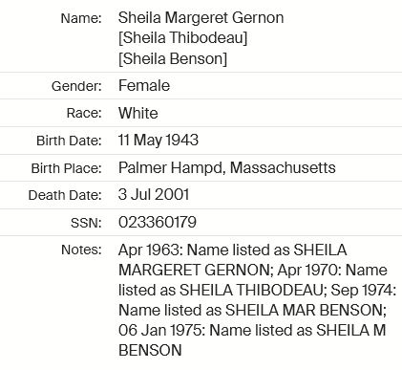
Task: Click the SHEILA MAR BENSON note line
Action: [x=252, y=310]
